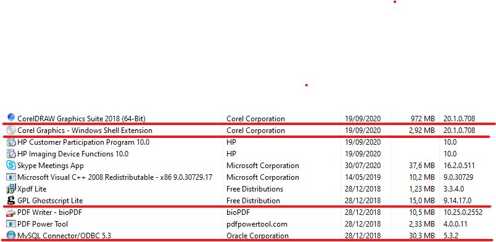Click date 28/12/2018 in Xpdf Lite row
The width and height of the screenshot is (496, 242).
(x=363, y=189)
